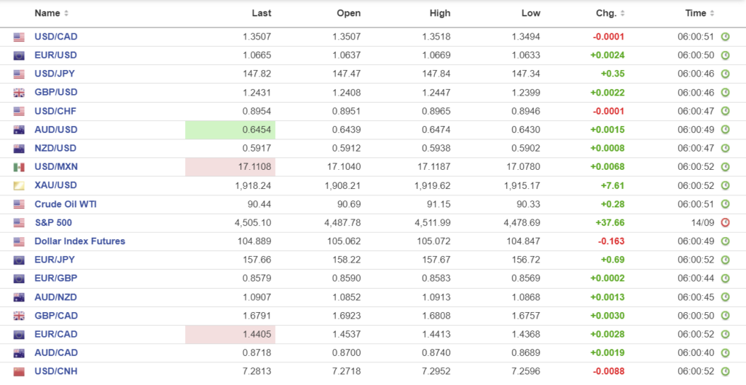Select the NZD/USD currency pair
746x385 pixels.
(55, 148)
